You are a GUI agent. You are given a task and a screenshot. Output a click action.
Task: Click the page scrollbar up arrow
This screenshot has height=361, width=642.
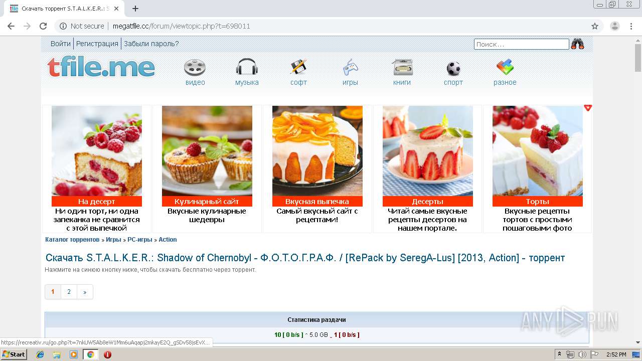coord(637,40)
